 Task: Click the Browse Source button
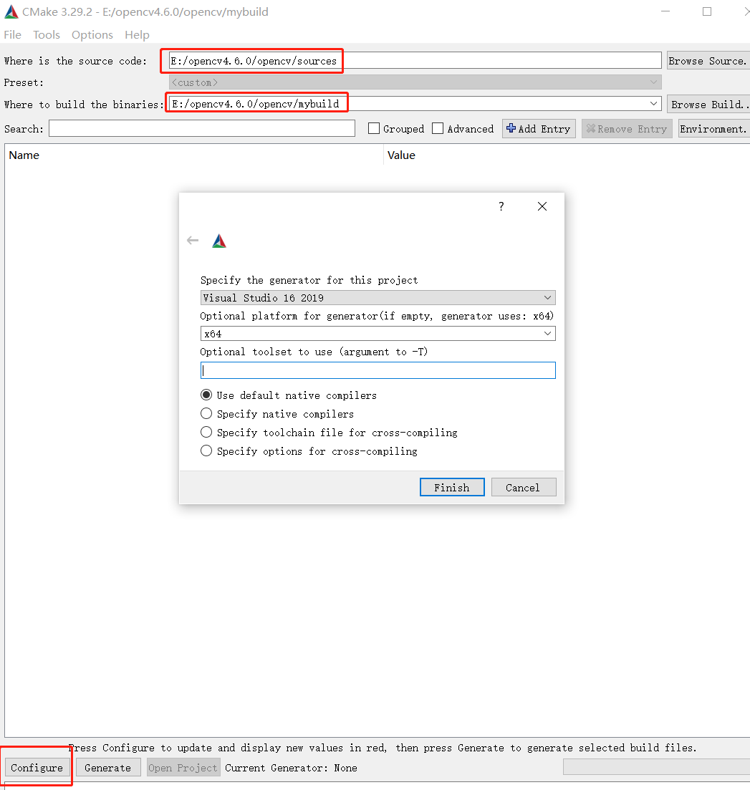click(708, 60)
